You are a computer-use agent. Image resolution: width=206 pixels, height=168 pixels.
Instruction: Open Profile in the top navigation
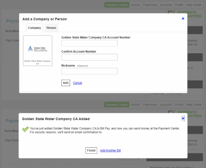[179, 5]
